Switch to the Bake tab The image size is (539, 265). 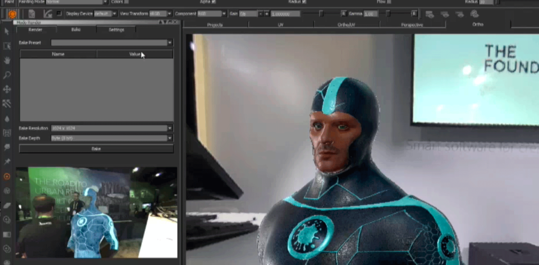coord(76,30)
